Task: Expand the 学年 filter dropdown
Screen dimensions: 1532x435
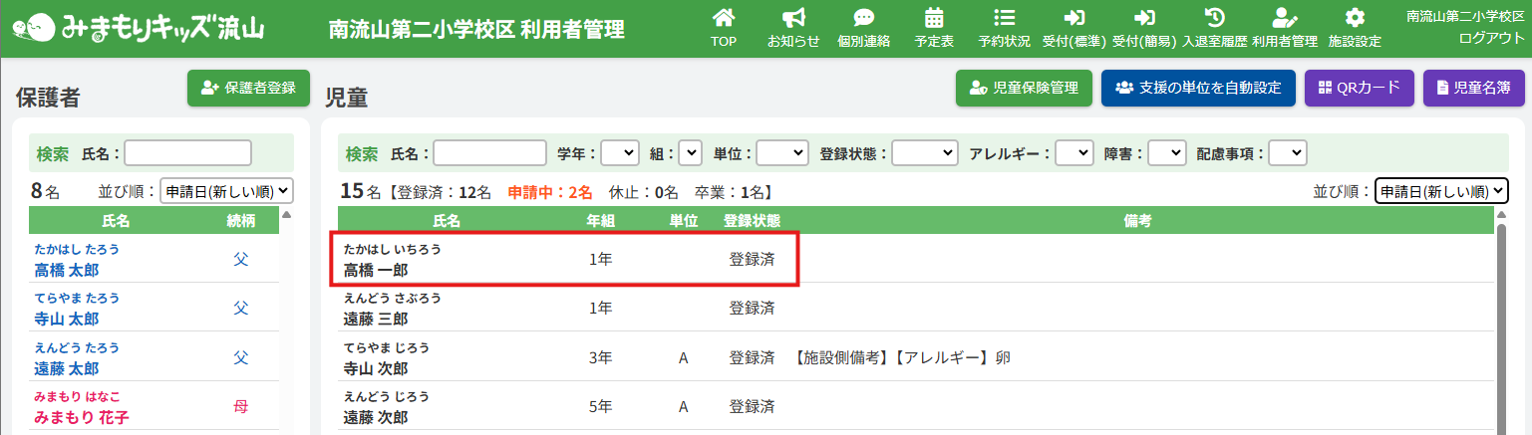Action: tap(619, 153)
